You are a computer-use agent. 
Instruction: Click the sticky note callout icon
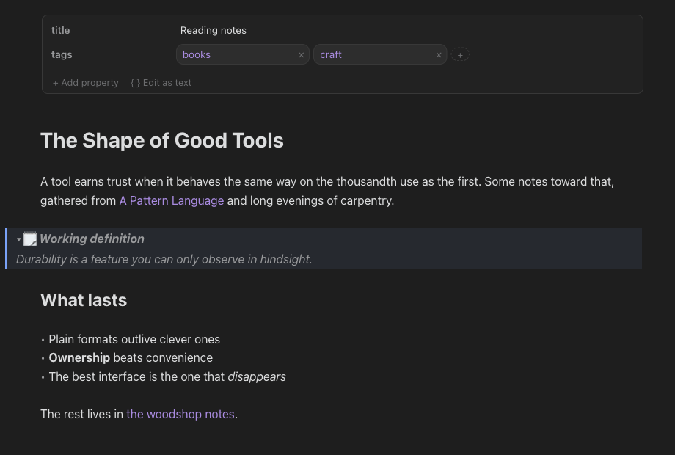point(29,239)
